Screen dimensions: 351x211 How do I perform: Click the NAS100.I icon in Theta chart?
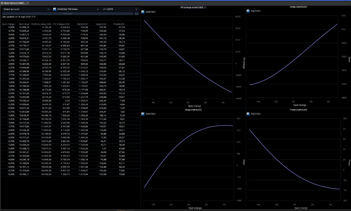point(248,114)
